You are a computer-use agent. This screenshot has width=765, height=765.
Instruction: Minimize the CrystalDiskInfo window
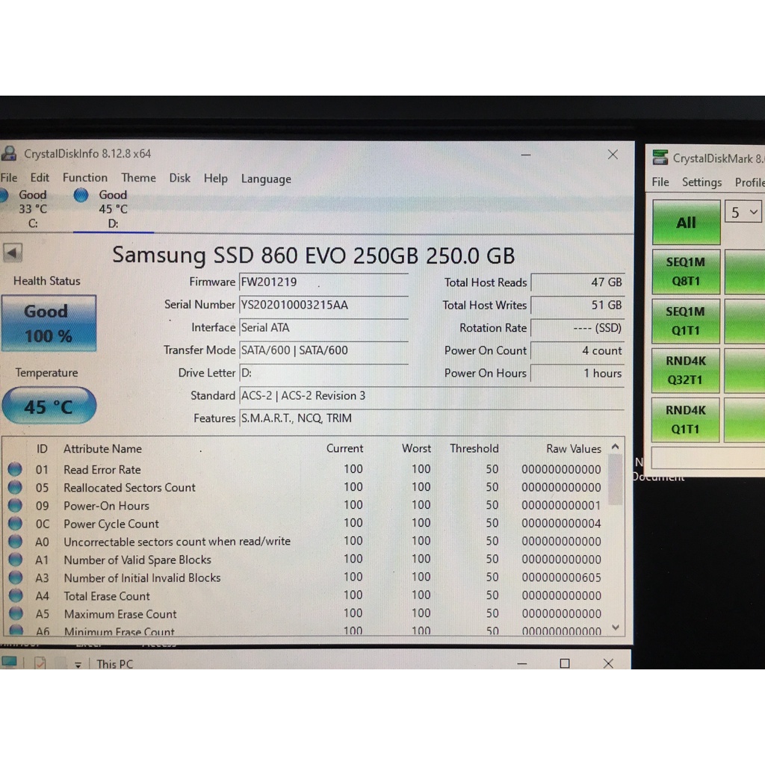tap(526, 155)
